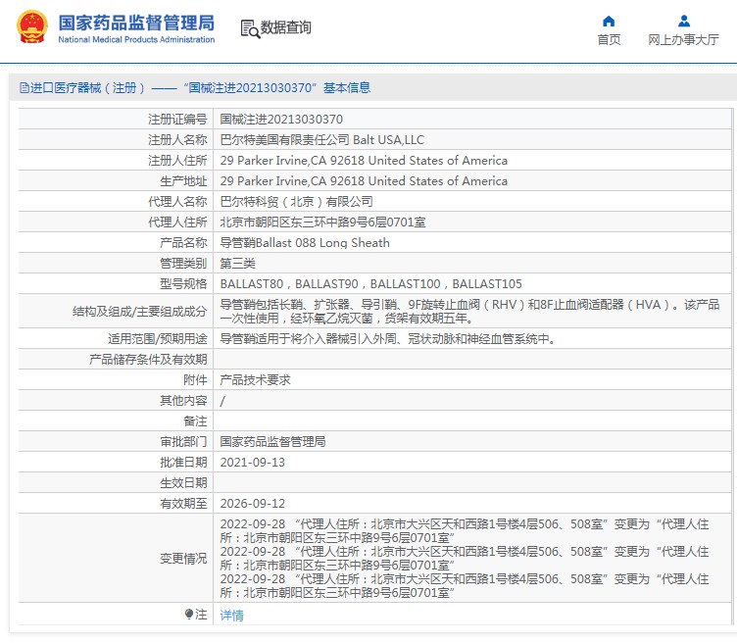Click the 备注 label
This screenshot has width=737, height=643.
[x=195, y=421]
